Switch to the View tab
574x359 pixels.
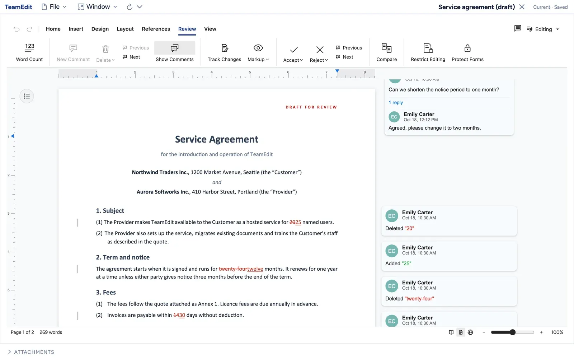210,29
